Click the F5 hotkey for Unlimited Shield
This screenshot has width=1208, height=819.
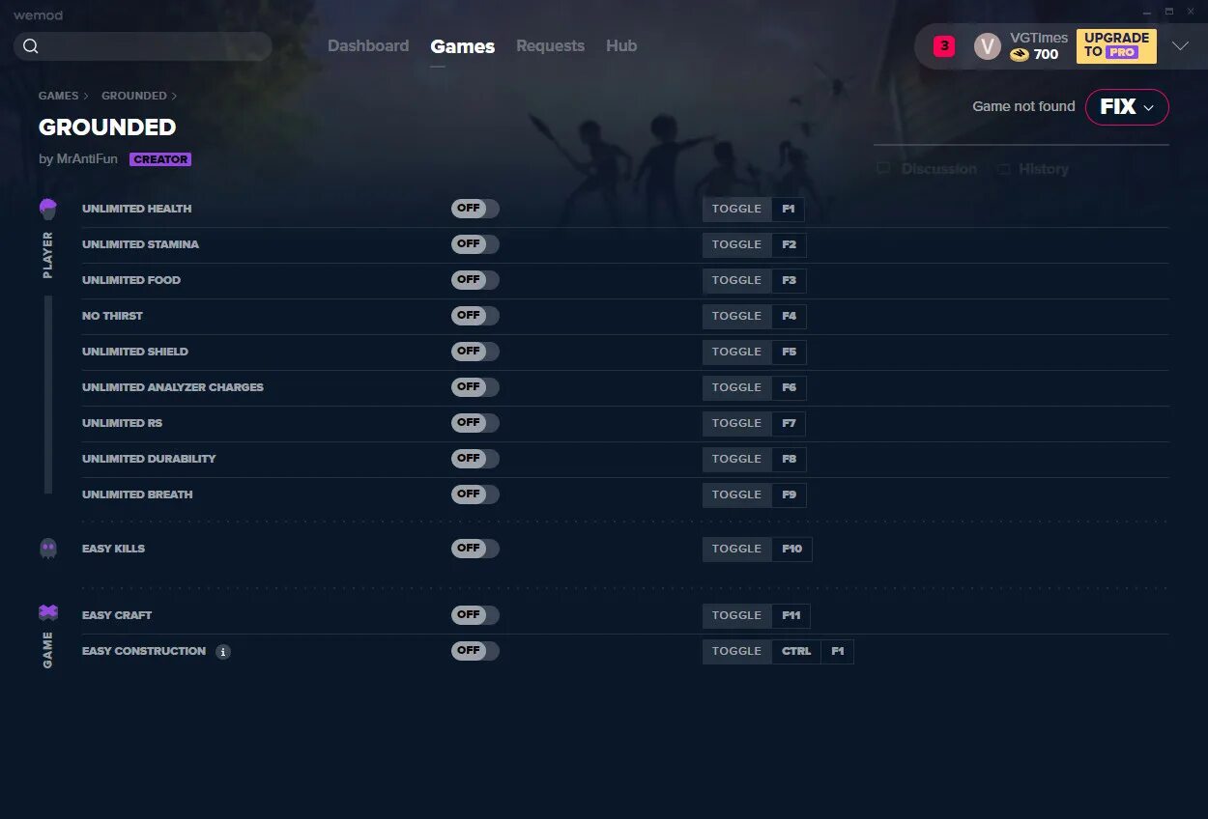click(790, 353)
